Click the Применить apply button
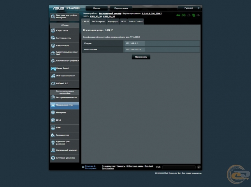The image size is (251, 187). (x=141, y=57)
